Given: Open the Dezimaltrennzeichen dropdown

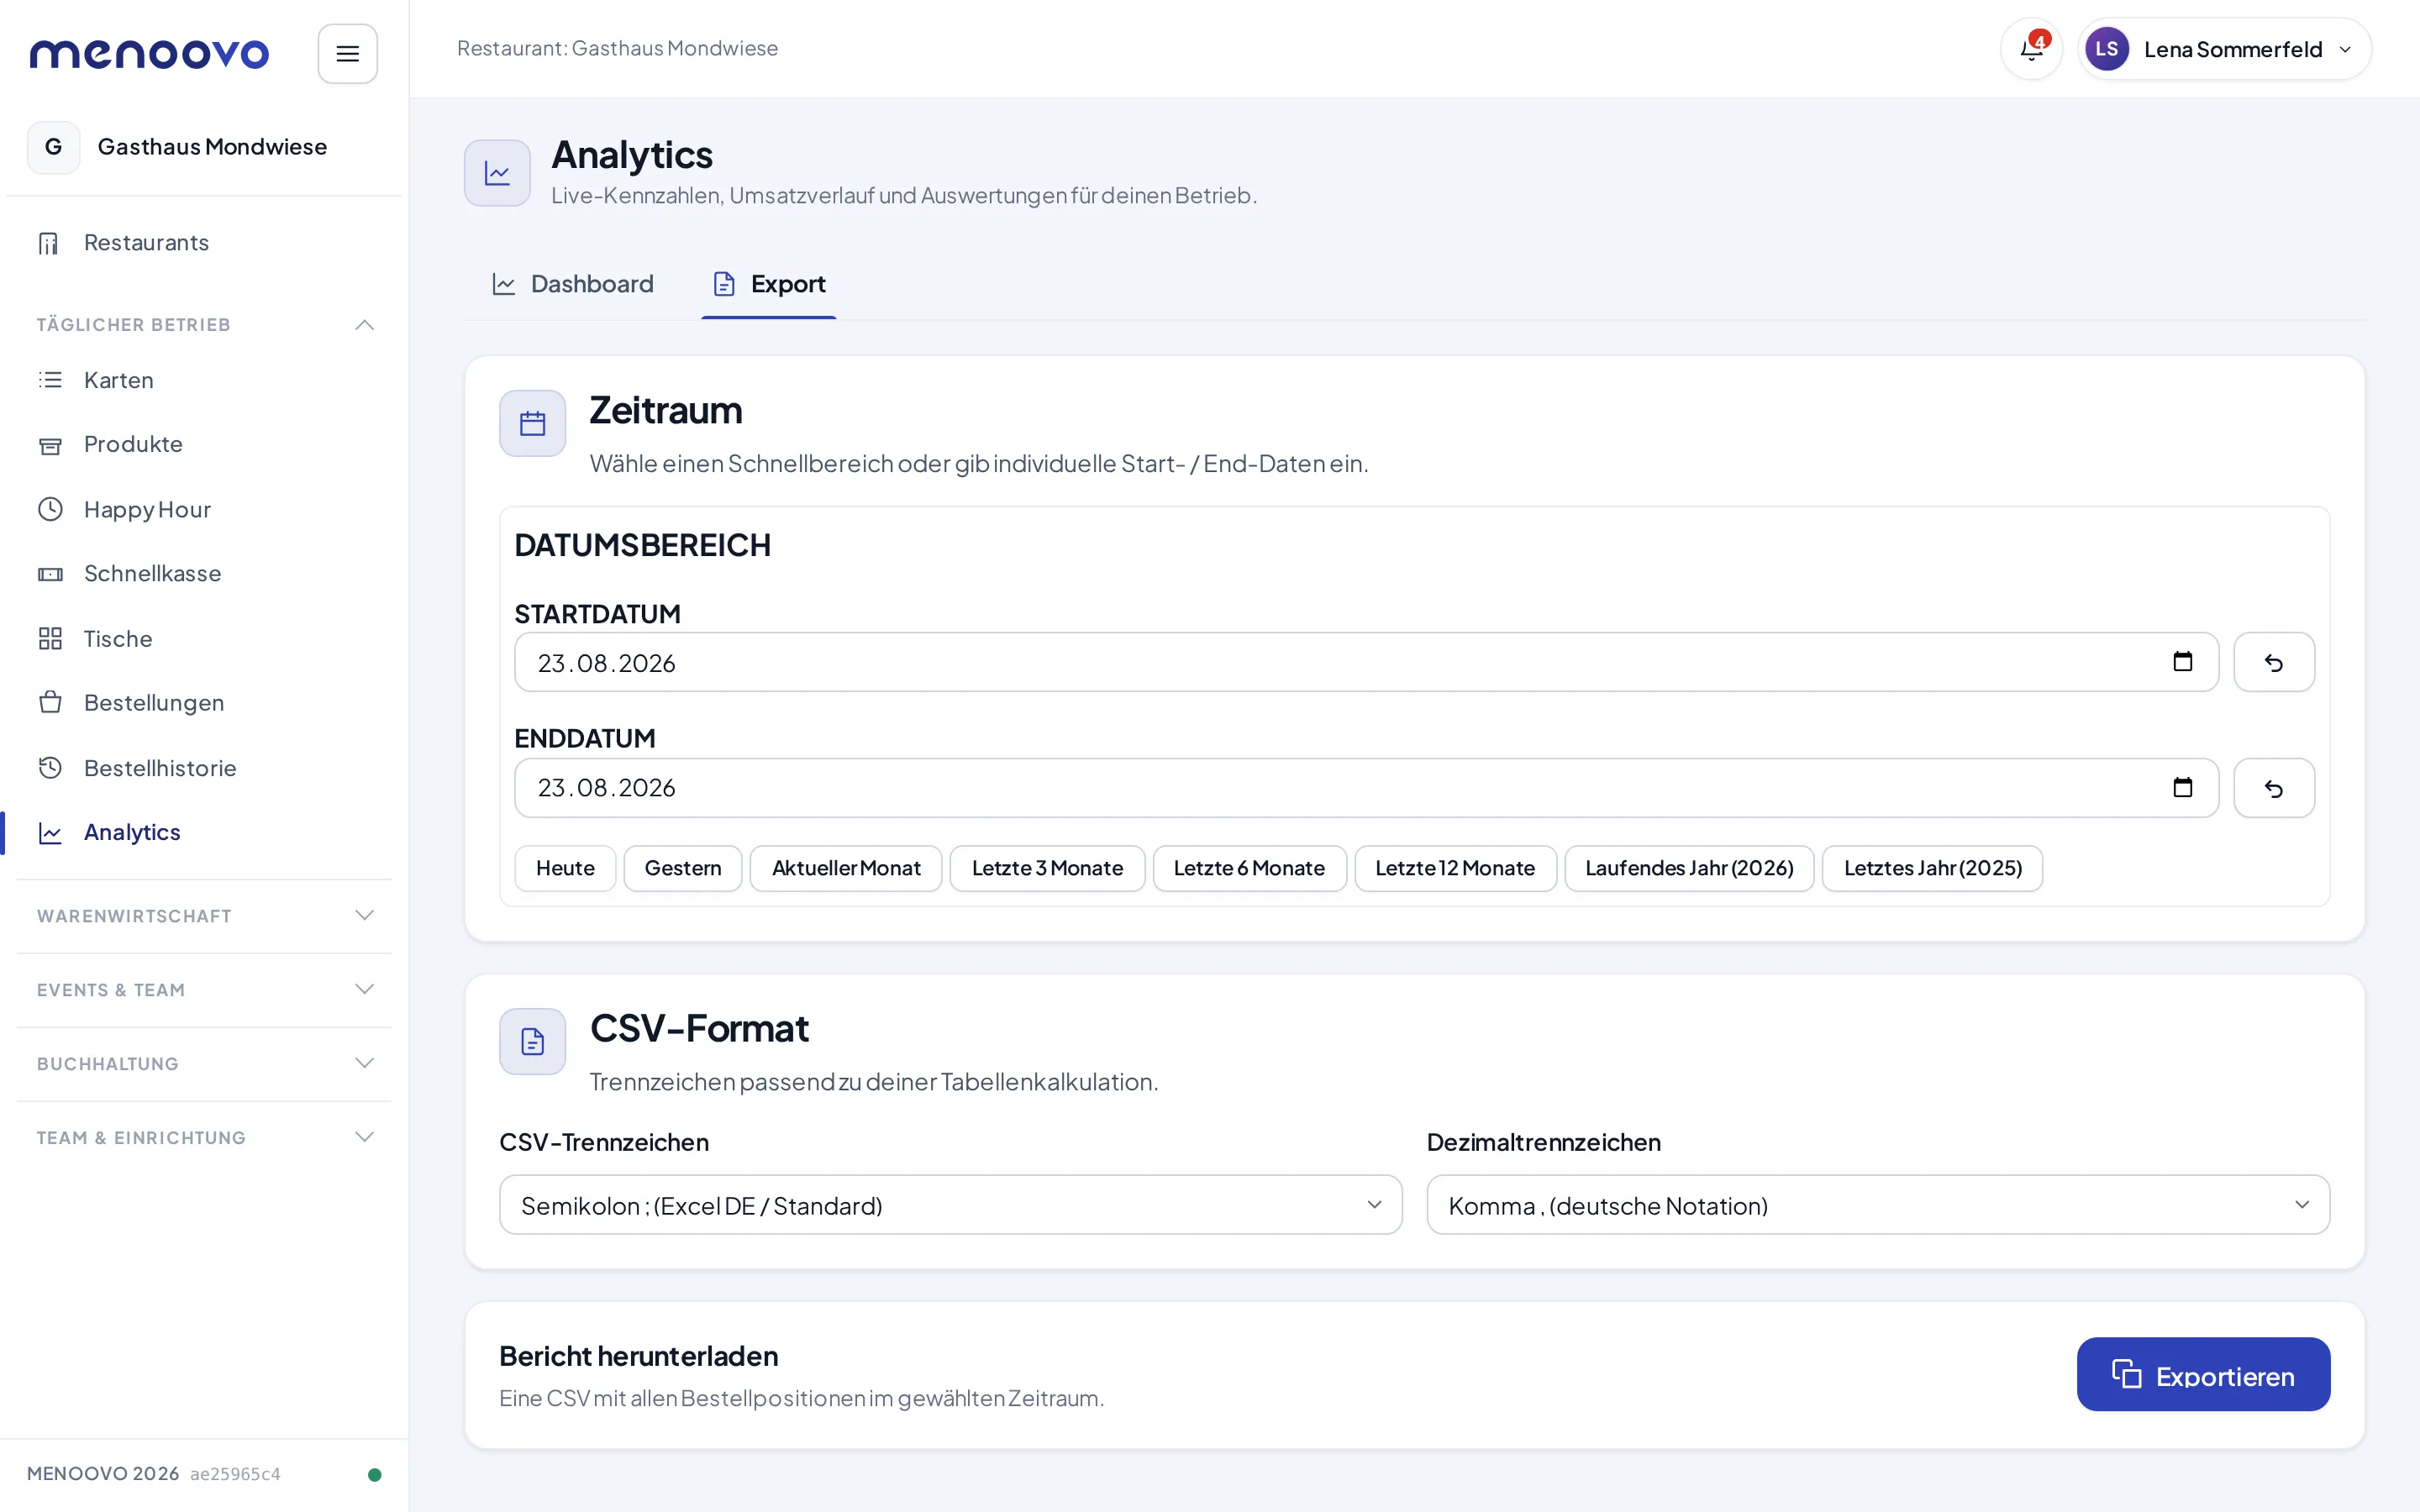Looking at the screenshot, I should (1877, 1205).
